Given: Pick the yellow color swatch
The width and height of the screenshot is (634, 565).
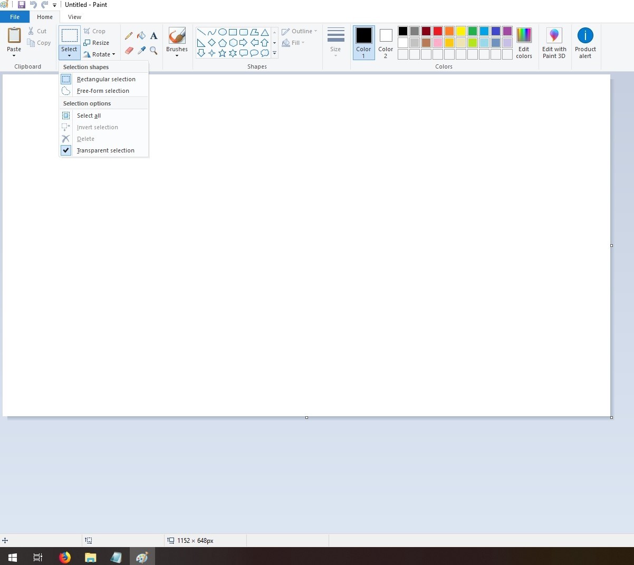Looking at the screenshot, I should click(x=461, y=31).
